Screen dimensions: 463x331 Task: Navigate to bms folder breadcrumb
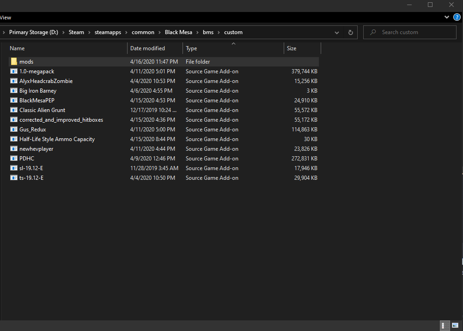(208, 32)
